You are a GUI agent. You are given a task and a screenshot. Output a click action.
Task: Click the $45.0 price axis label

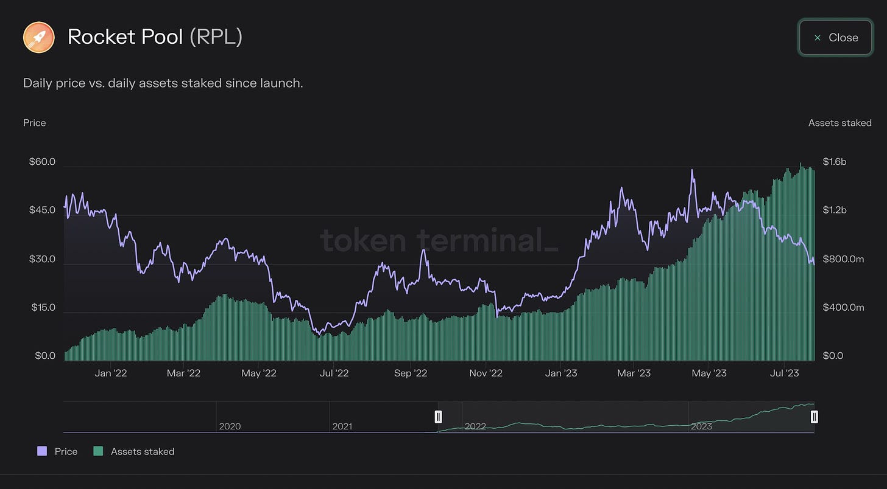point(43,210)
